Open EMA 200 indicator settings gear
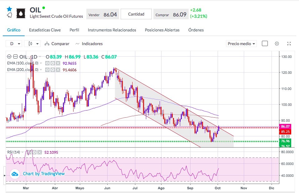 click(53, 70)
